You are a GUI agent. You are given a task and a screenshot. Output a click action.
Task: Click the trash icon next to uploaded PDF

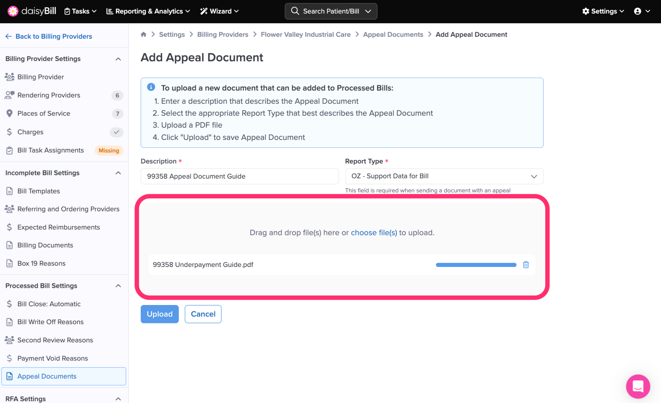526,265
